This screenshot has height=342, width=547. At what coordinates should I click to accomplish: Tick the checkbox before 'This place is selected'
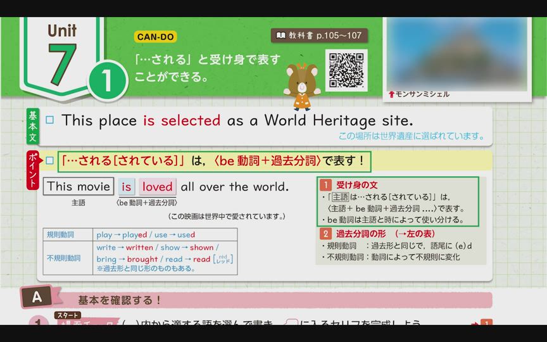[50, 120]
